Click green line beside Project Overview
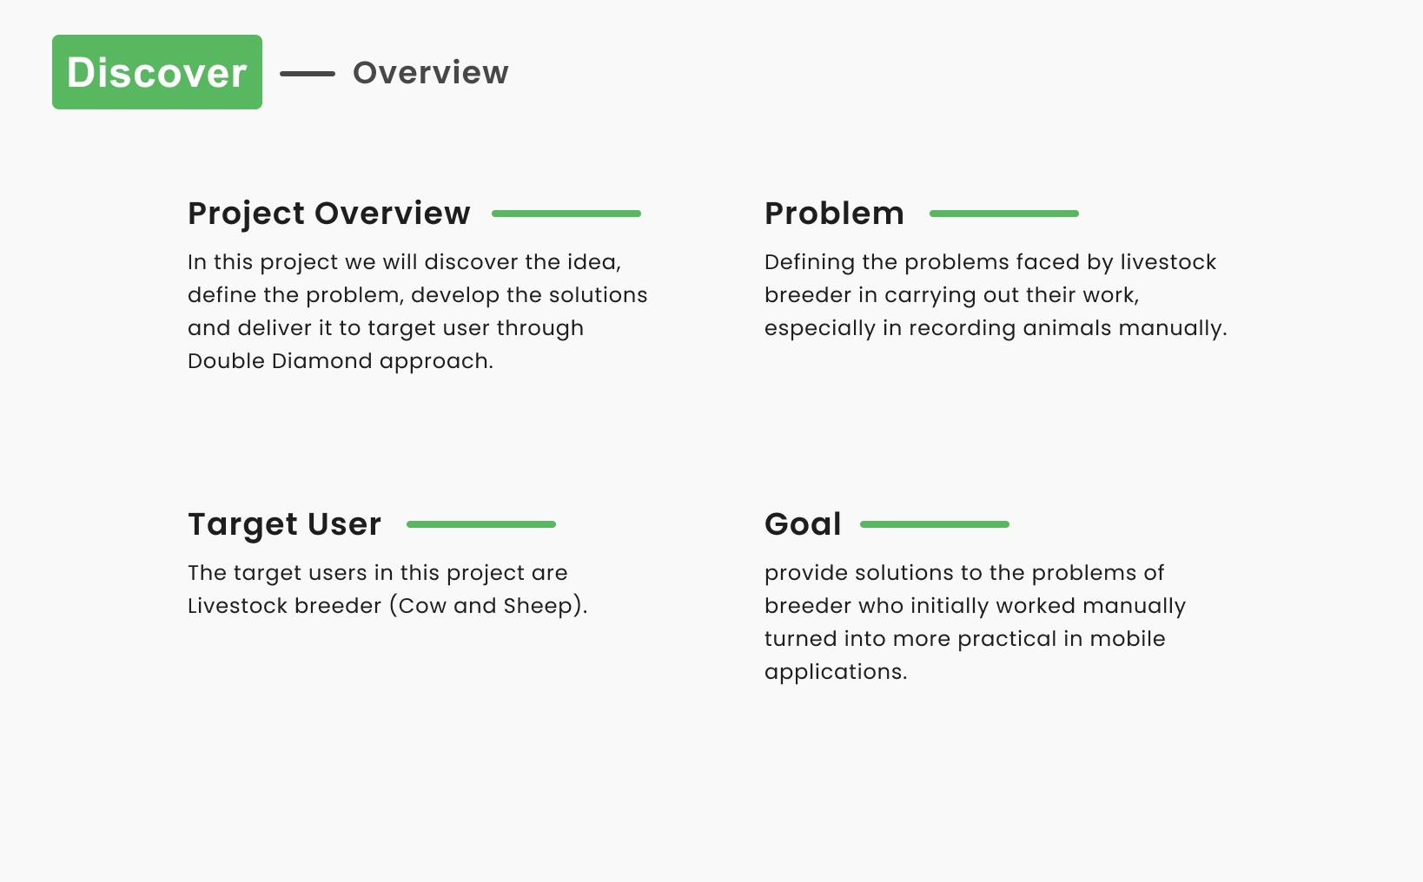This screenshot has height=882, width=1423. pyautogui.click(x=566, y=214)
